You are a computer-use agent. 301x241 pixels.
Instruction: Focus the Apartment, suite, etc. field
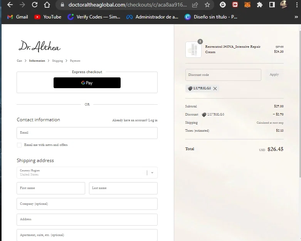(87, 235)
